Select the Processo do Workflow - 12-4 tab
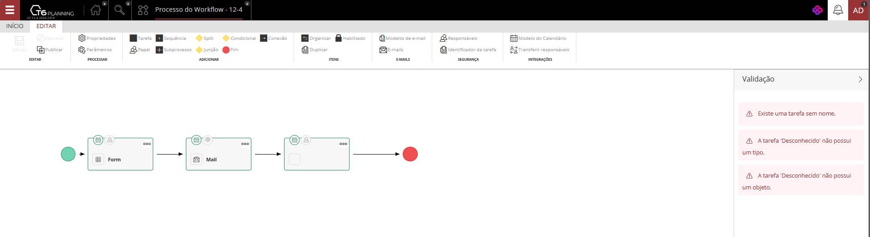This screenshot has height=237, width=870. 199,10
